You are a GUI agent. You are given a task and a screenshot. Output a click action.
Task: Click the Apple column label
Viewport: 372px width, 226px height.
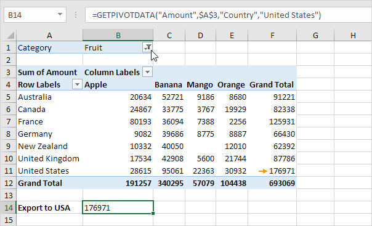(118, 84)
